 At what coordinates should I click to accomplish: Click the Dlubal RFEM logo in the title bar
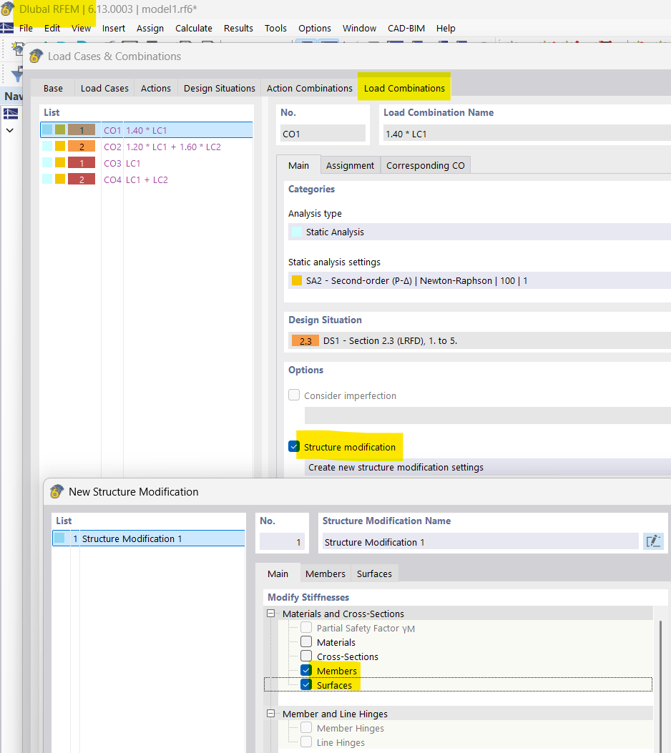click(6, 9)
